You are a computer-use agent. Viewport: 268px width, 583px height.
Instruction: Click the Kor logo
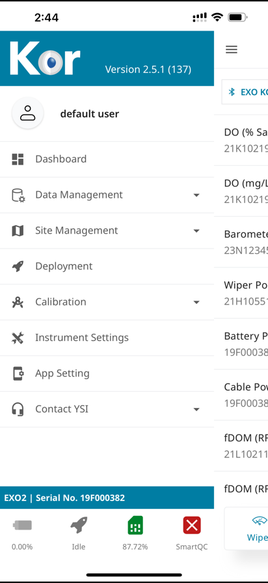pos(45,59)
